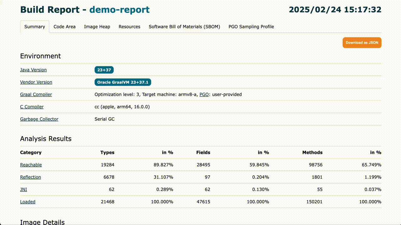Open the Java Version link

pos(33,70)
